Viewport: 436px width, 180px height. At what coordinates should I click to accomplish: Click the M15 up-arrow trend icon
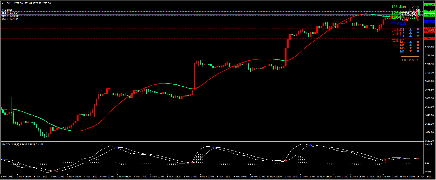[x=411, y=45]
